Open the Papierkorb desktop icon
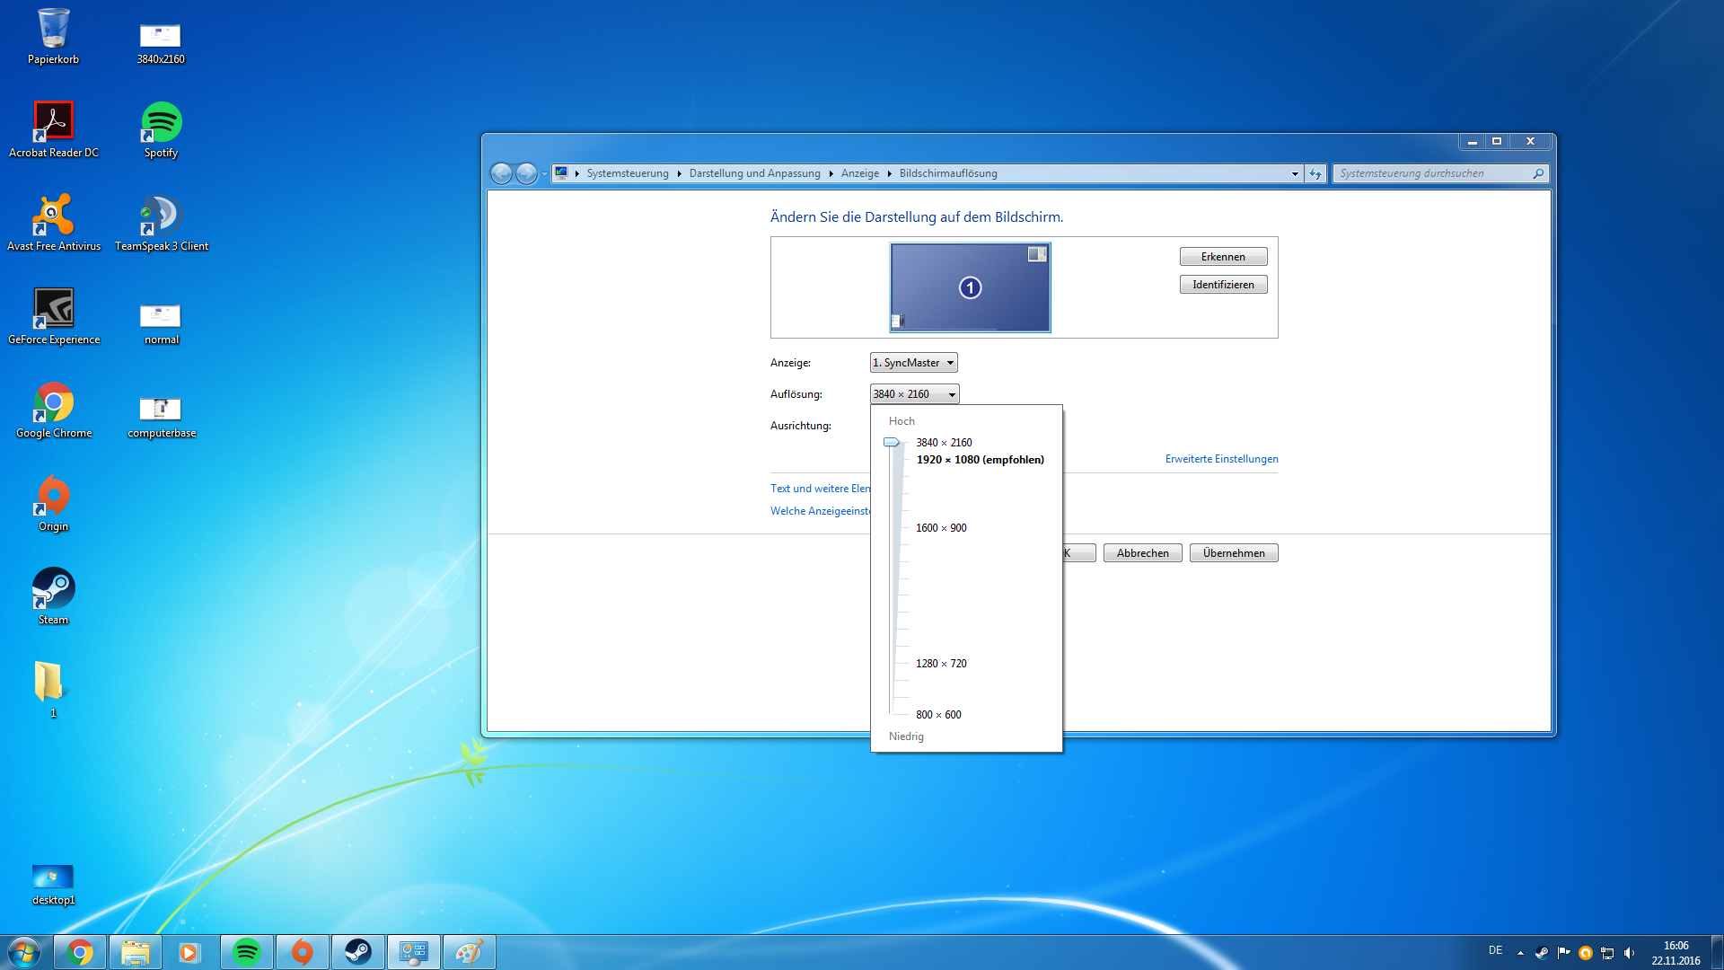This screenshot has width=1724, height=970. coord(53,36)
